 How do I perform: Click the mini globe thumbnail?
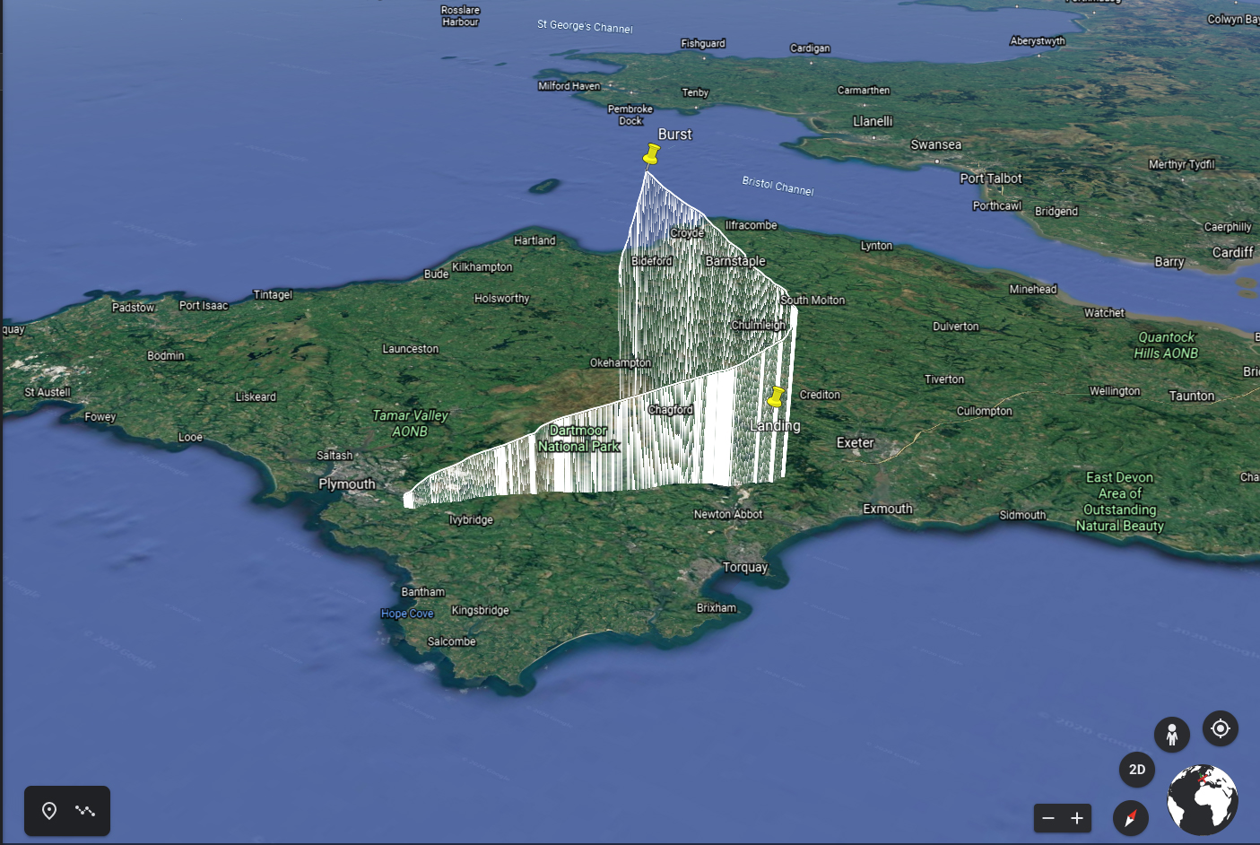coord(1203,799)
